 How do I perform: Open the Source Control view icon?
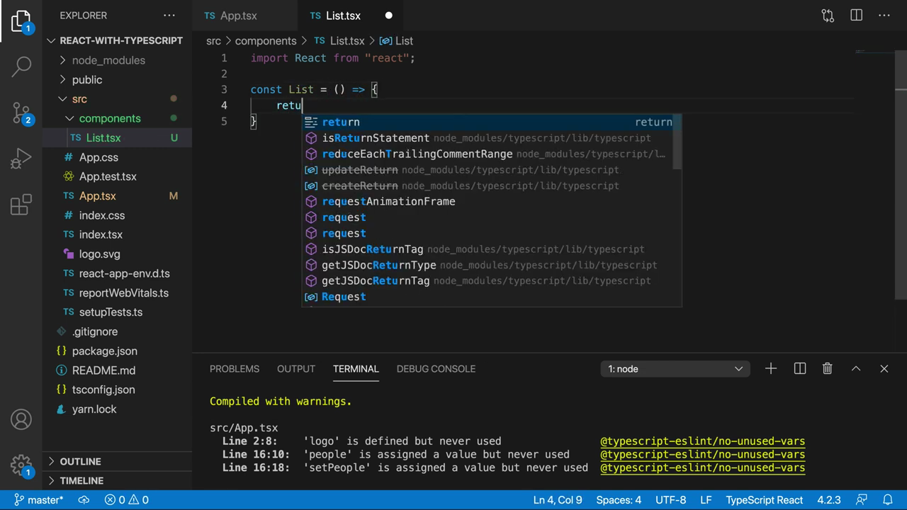coord(21,112)
